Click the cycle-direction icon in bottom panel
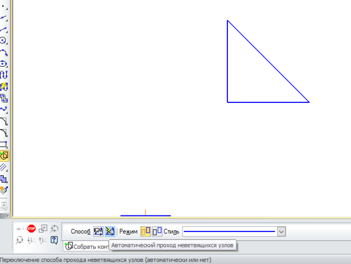Viewport: 351px width, 264px height. click(x=20, y=240)
